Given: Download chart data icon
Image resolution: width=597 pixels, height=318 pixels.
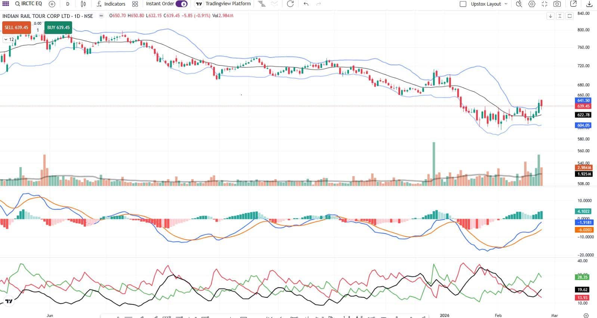Looking at the screenshot, I should coord(589,4).
